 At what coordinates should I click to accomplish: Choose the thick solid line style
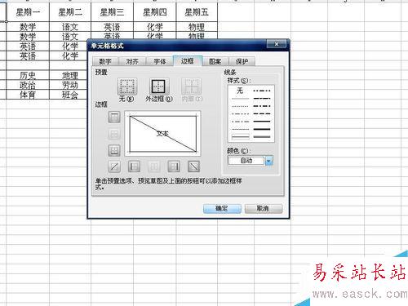tap(262, 129)
